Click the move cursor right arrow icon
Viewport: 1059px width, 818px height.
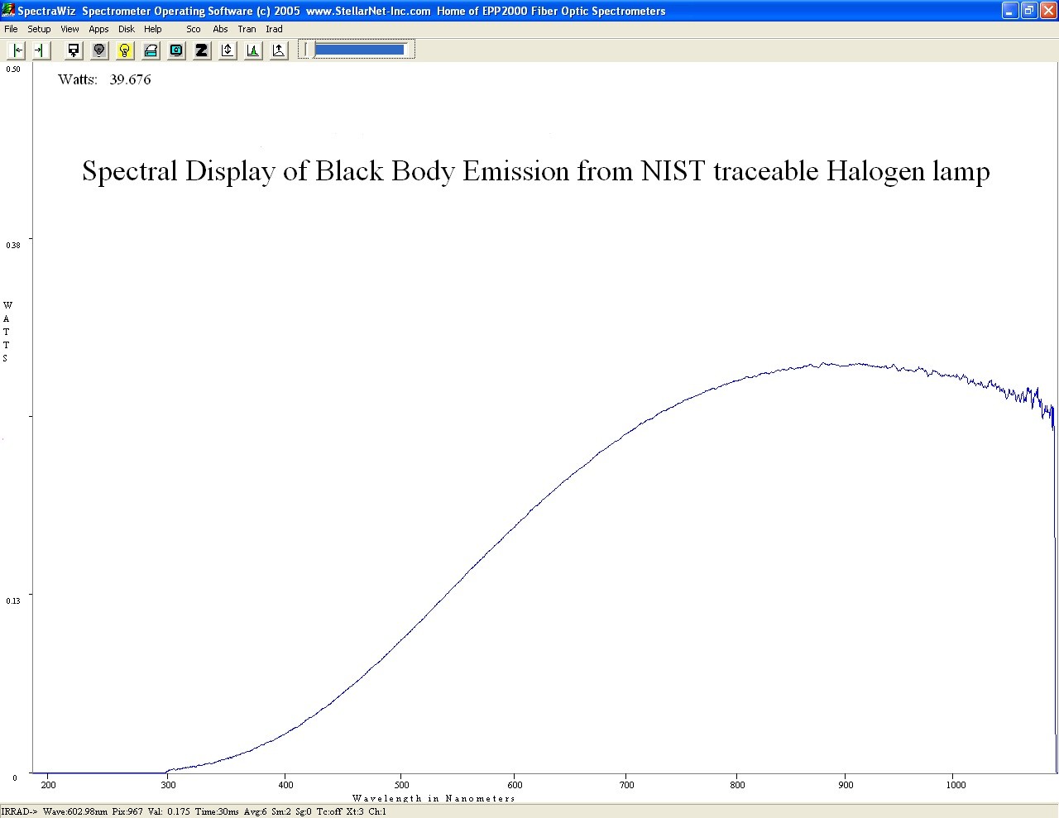click(40, 50)
